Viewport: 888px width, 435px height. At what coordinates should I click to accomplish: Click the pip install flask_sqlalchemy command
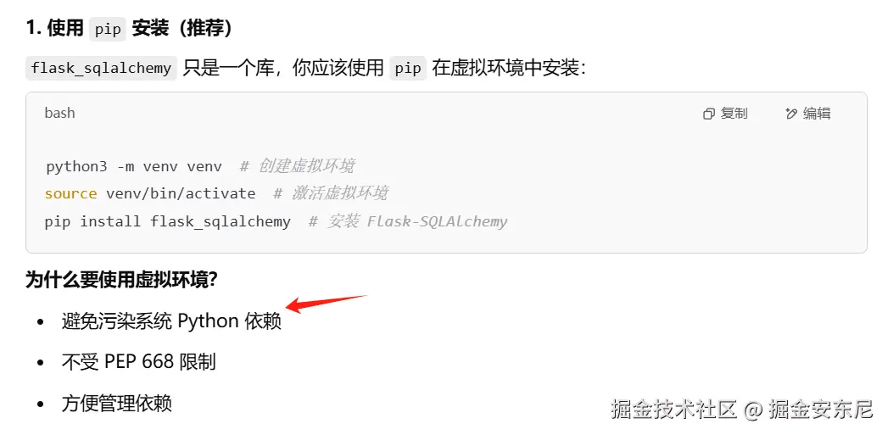(x=168, y=221)
